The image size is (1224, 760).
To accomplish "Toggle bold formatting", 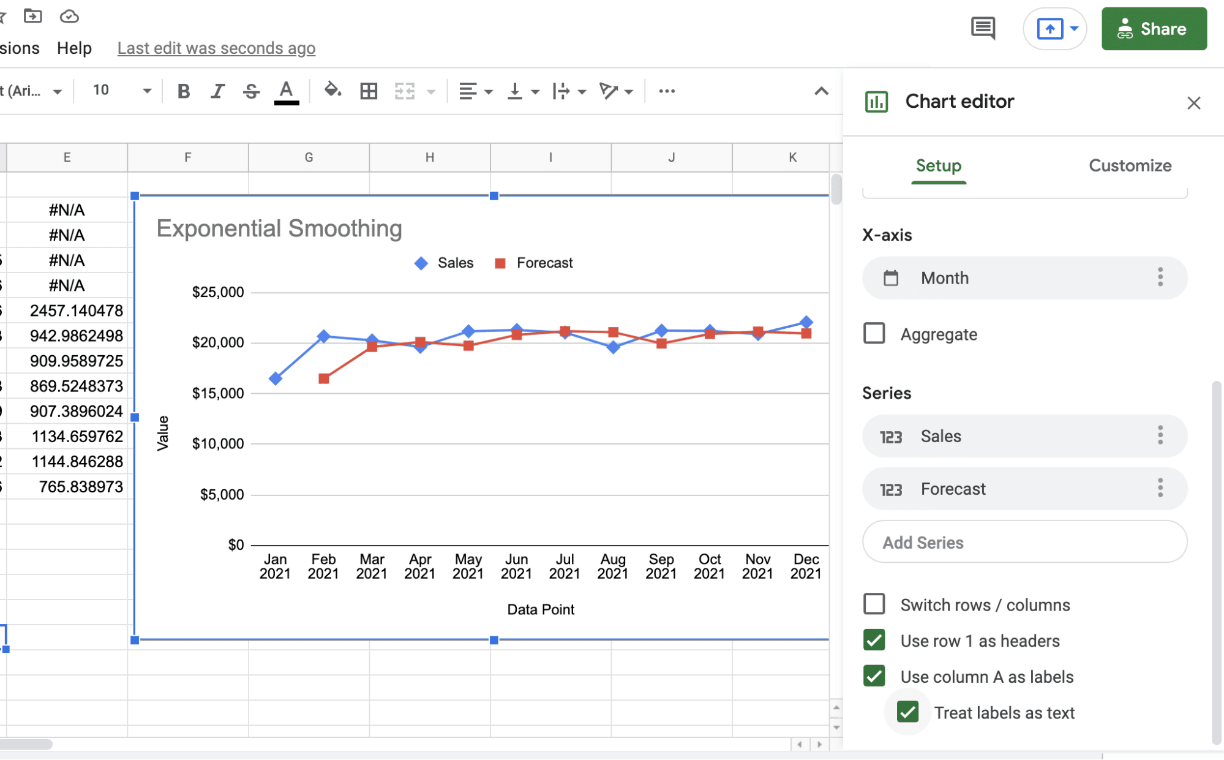I will click(183, 91).
